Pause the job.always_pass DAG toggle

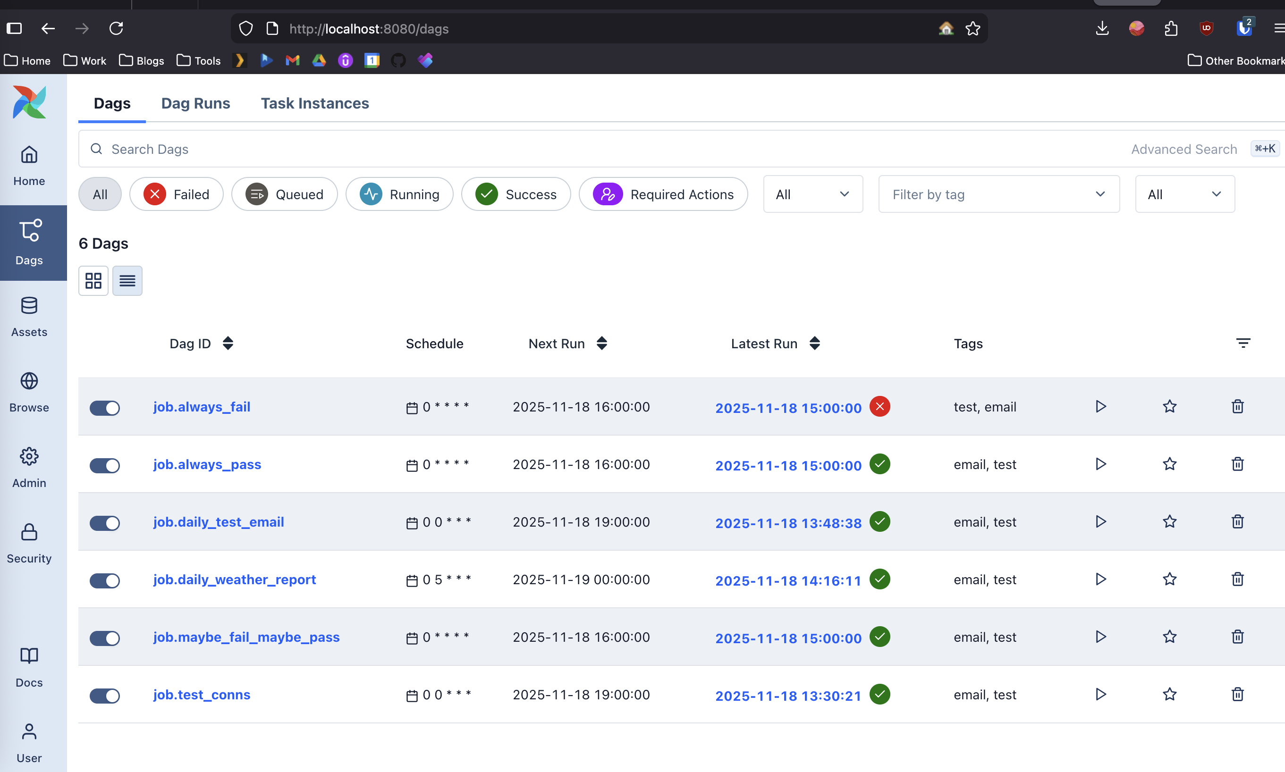tap(105, 465)
